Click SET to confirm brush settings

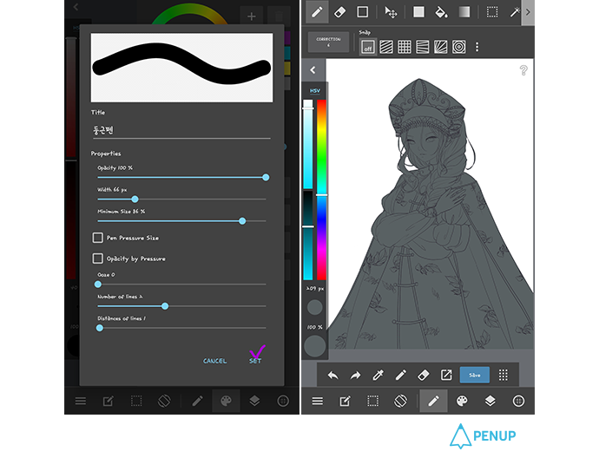click(x=255, y=361)
